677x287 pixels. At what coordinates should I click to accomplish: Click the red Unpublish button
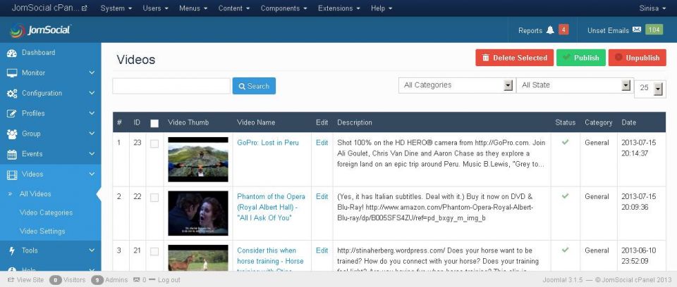pos(638,58)
